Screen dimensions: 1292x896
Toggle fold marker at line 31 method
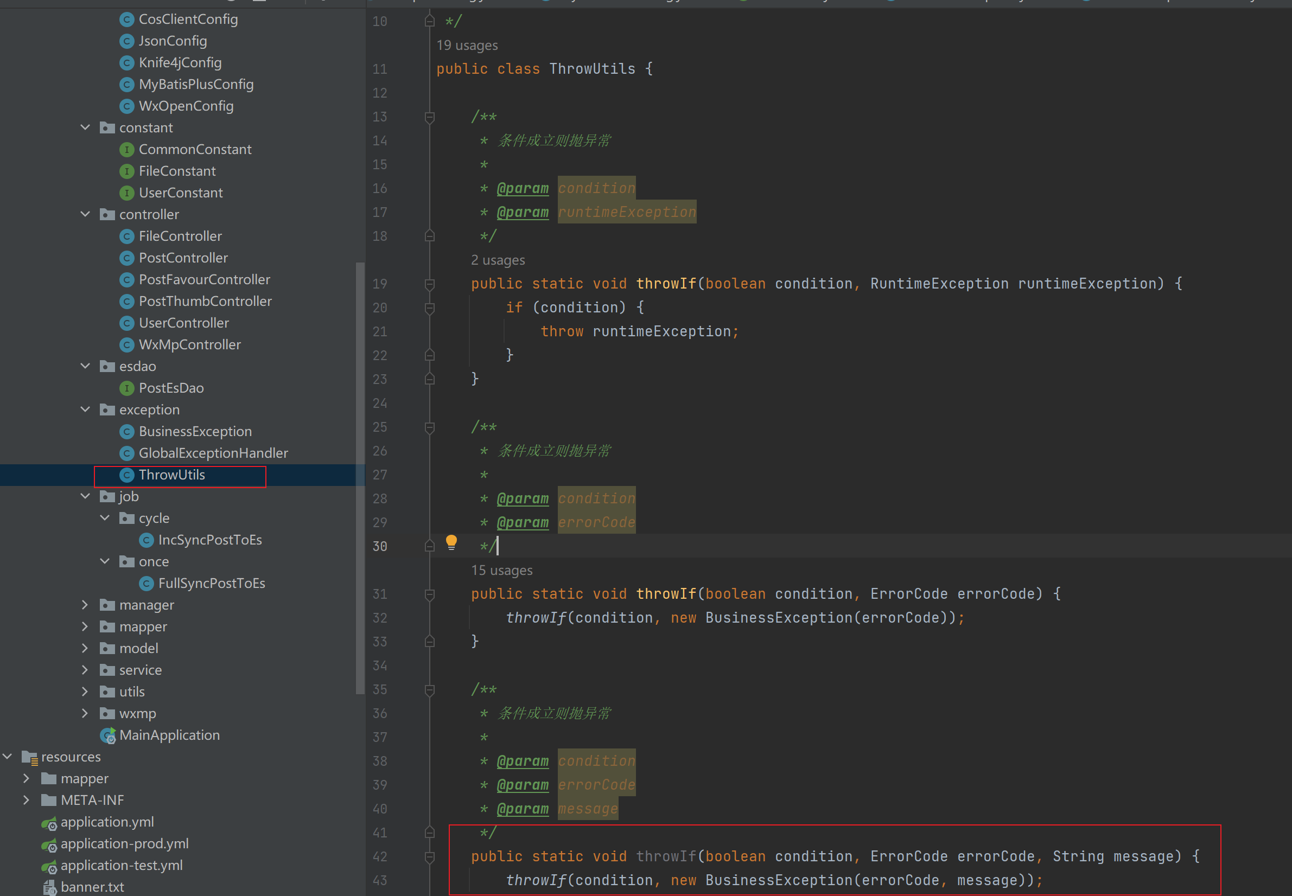pos(430,594)
